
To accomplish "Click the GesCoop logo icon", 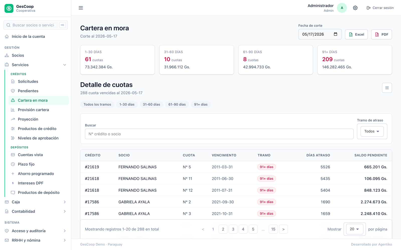I will pyautogui.click(x=9, y=8).
